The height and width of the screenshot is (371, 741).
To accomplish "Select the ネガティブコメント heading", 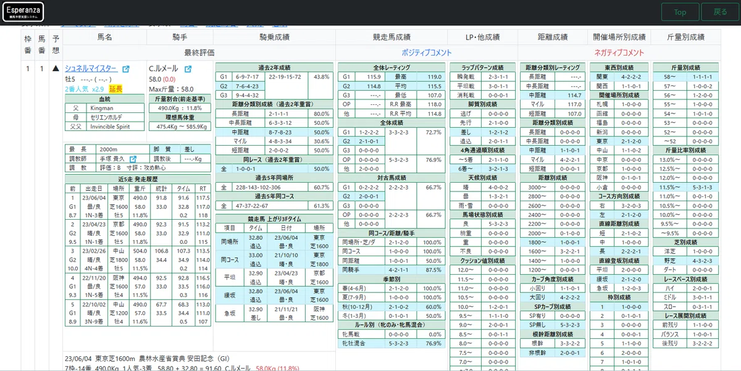I will 619,52.
